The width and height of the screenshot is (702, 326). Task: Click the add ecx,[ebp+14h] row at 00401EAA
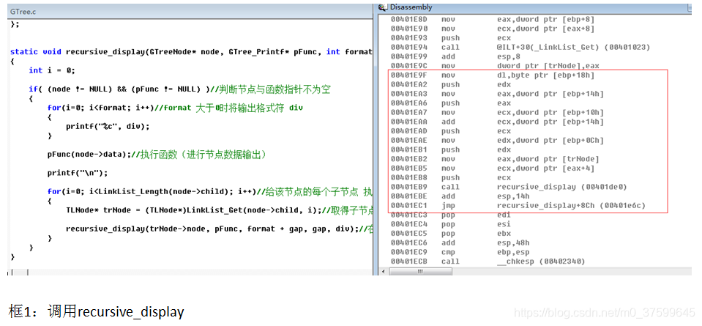click(x=497, y=122)
